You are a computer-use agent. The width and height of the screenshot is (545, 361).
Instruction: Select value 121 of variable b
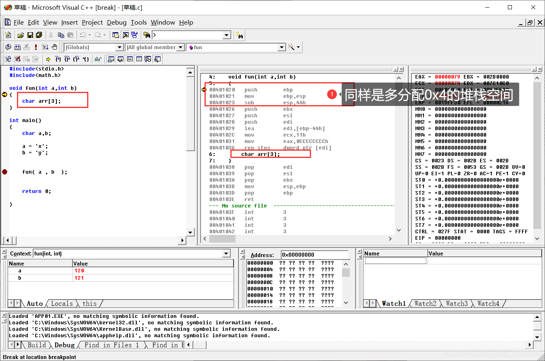point(79,278)
